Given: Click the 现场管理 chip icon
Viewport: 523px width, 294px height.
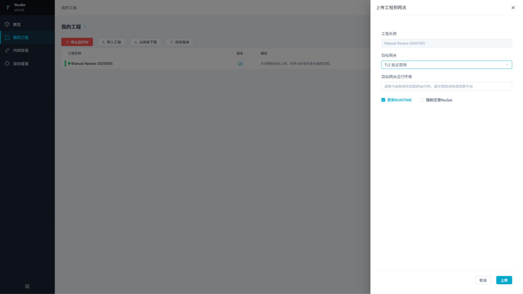Looking at the screenshot, I should [x=7, y=63].
